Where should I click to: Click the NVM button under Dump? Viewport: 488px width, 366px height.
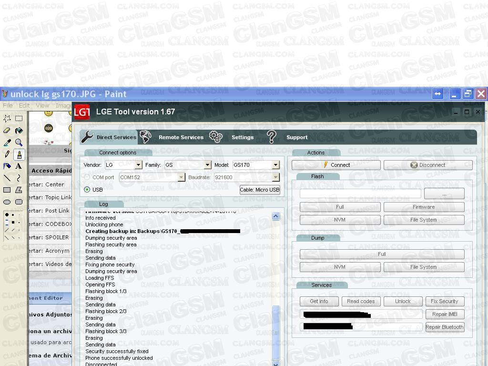click(340, 267)
